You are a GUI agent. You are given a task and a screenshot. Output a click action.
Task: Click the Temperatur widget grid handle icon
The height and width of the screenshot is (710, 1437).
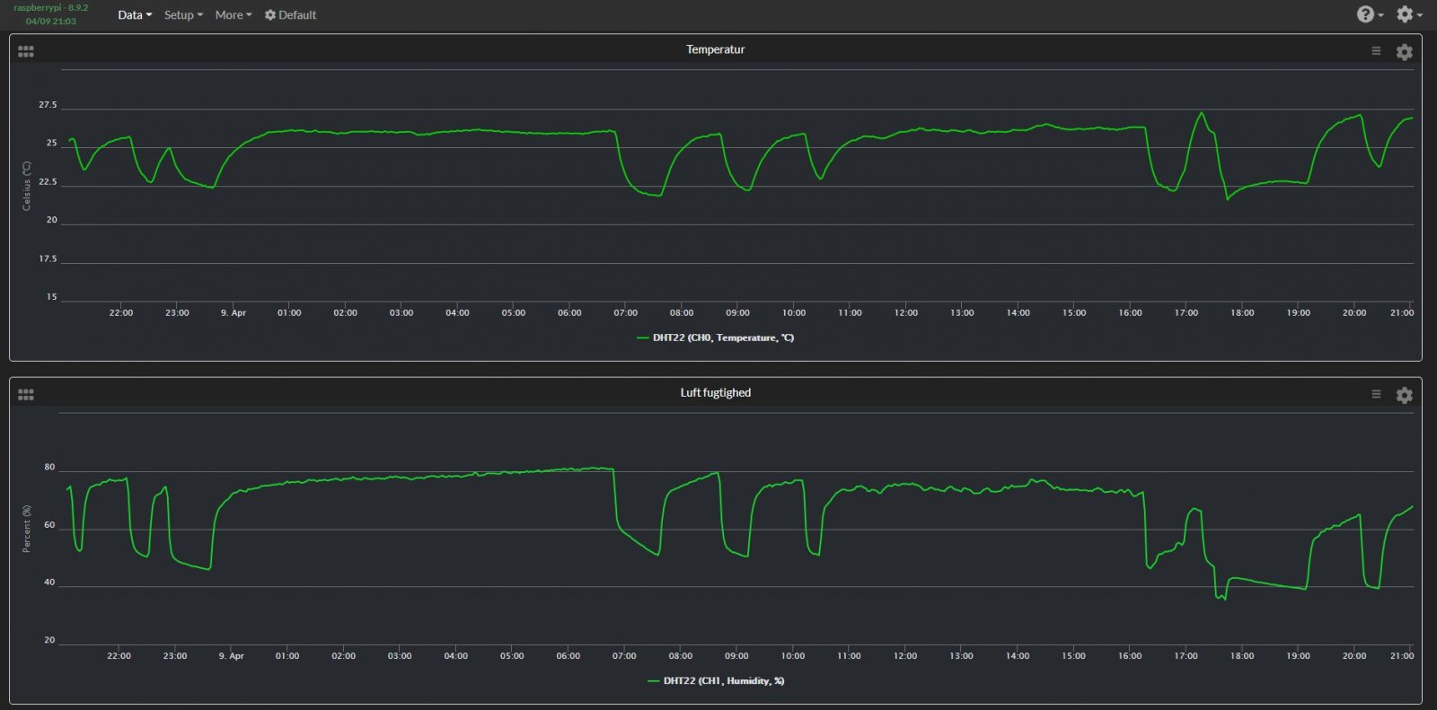coord(26,52)
